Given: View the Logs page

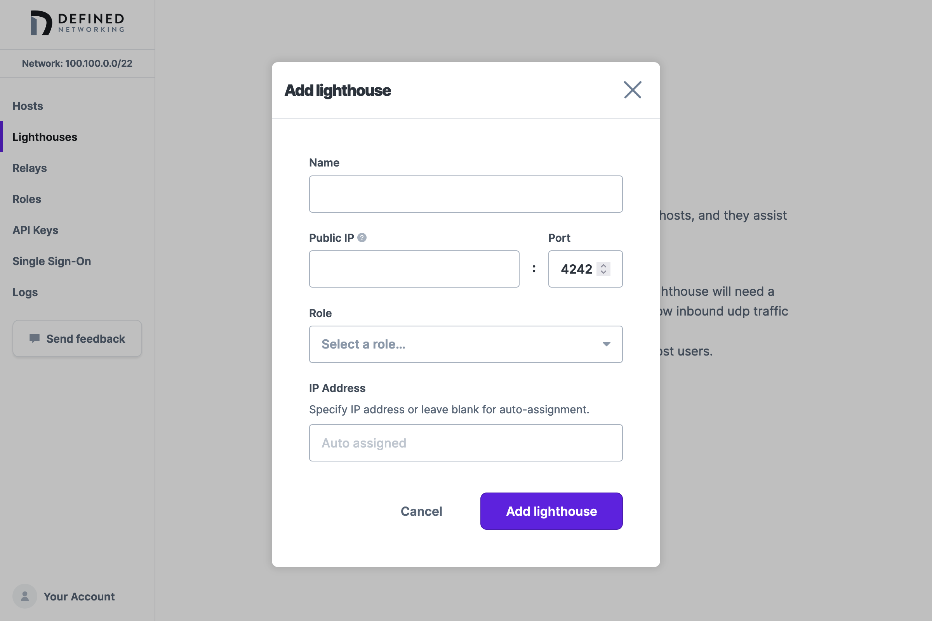Looking at the screenshot, I should coord(25,292).
